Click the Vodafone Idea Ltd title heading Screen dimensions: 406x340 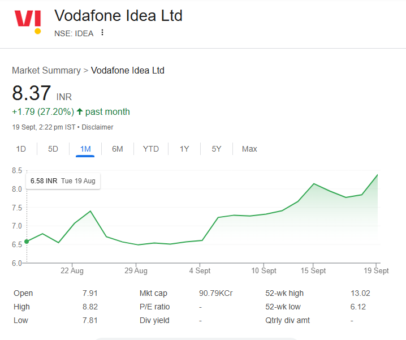click(118, 15)
